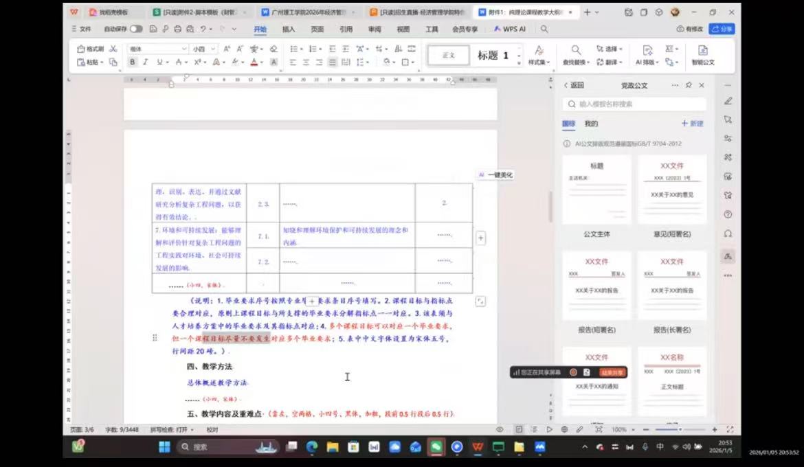Viewport: 804px width, 467px height.
Task: Click the italic formatting icon
Action: click(145, 62)
